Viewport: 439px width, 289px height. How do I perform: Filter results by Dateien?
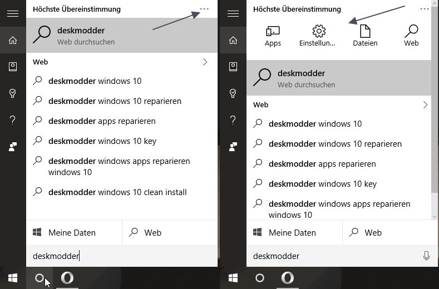[x=365, y=36]
